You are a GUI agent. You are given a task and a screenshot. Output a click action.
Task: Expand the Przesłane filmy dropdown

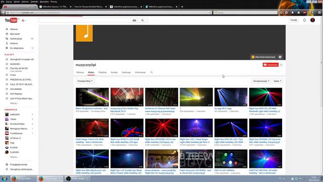coord(85,81)
